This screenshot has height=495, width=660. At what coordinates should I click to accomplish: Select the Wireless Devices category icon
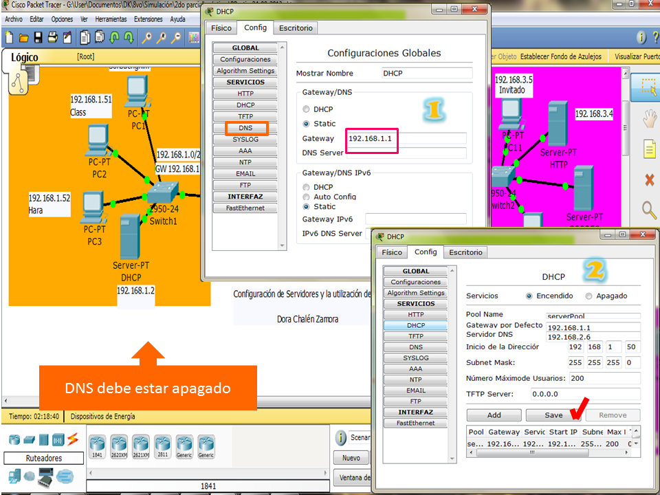pos(58,440)
